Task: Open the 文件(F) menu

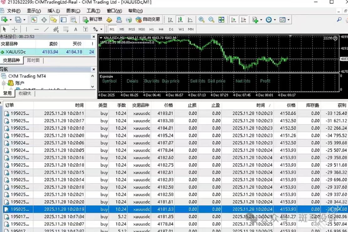Action: tap(13, 11)
